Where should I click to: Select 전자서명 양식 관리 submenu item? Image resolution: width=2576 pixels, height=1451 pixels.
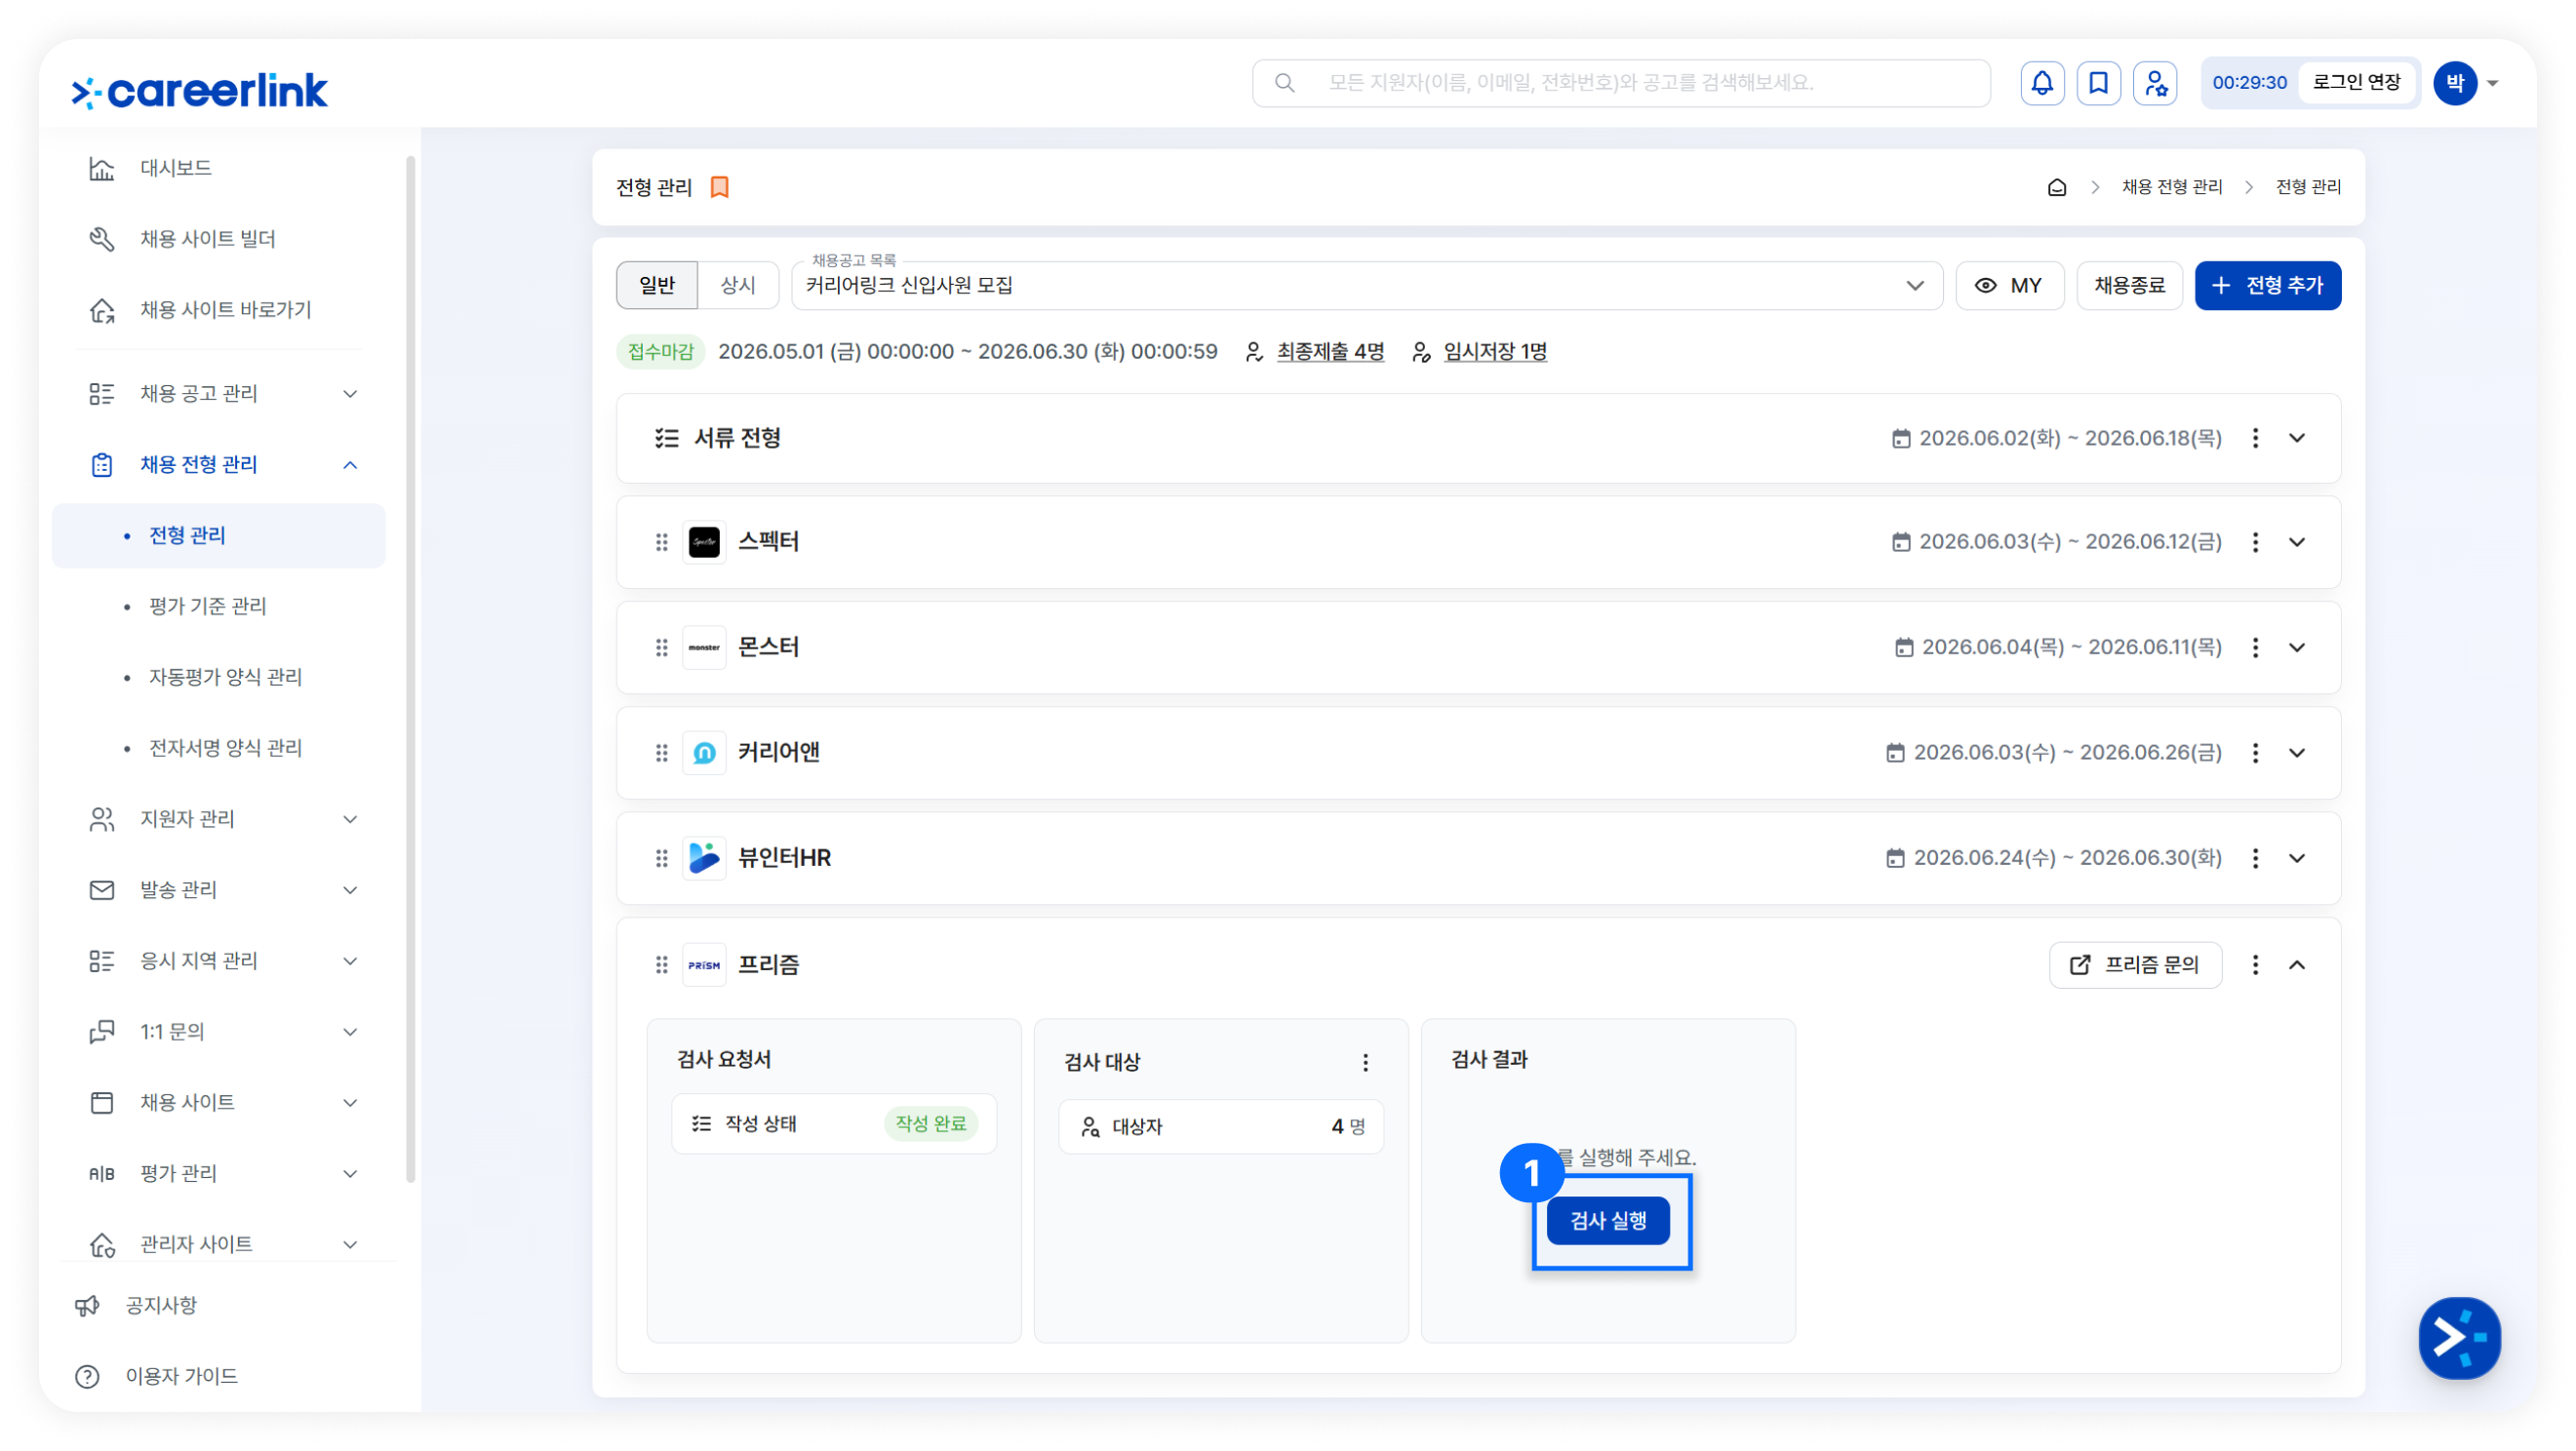(x=226, y=748)
